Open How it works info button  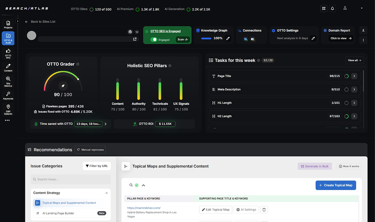click(349, 166)
